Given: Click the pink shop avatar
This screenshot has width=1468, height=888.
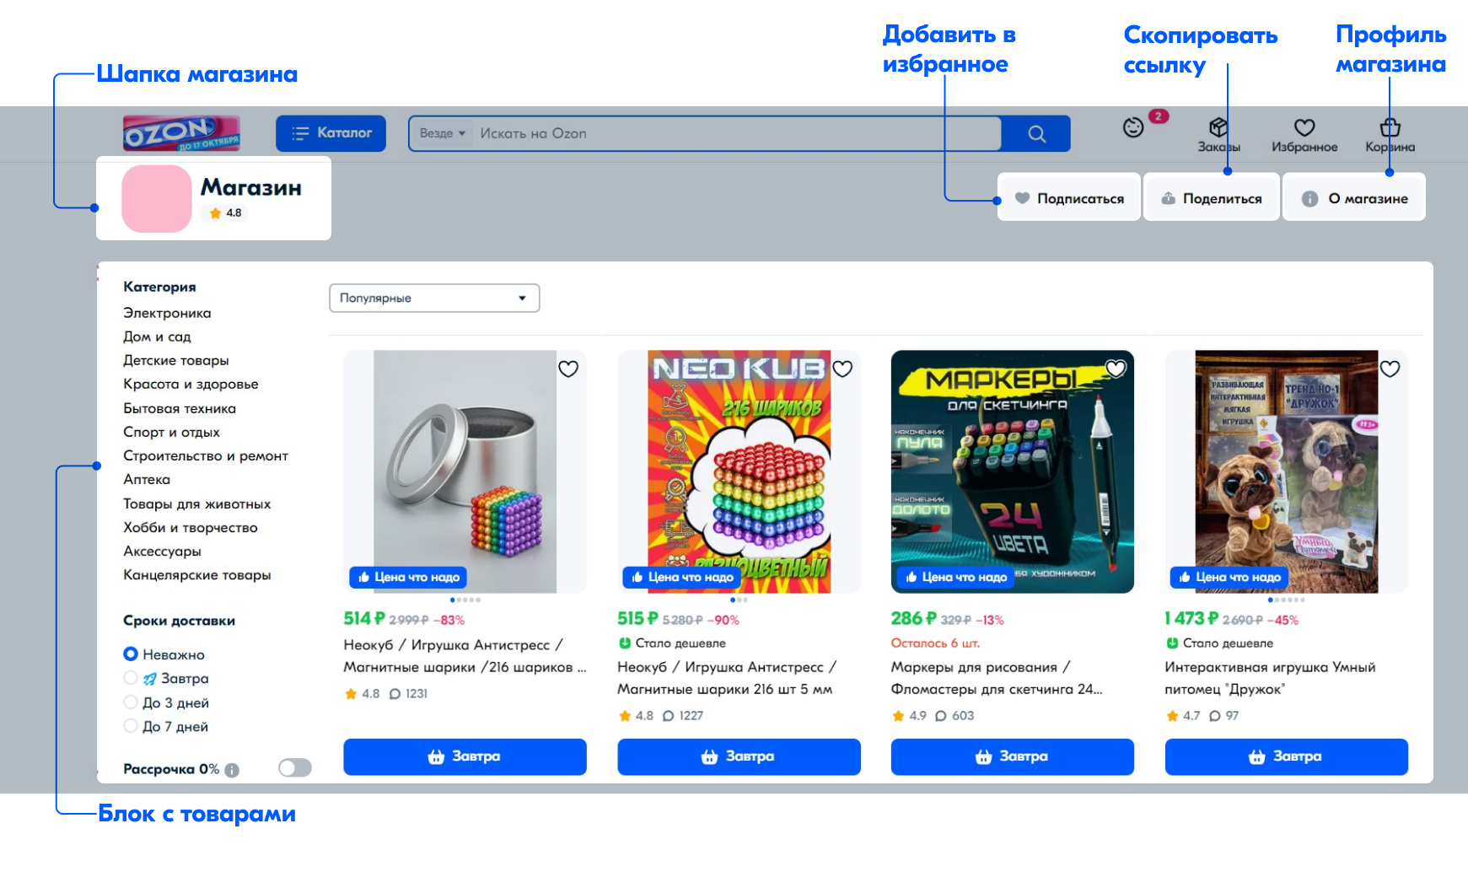Looking at the screenshot, I should (x=157, y=198).
